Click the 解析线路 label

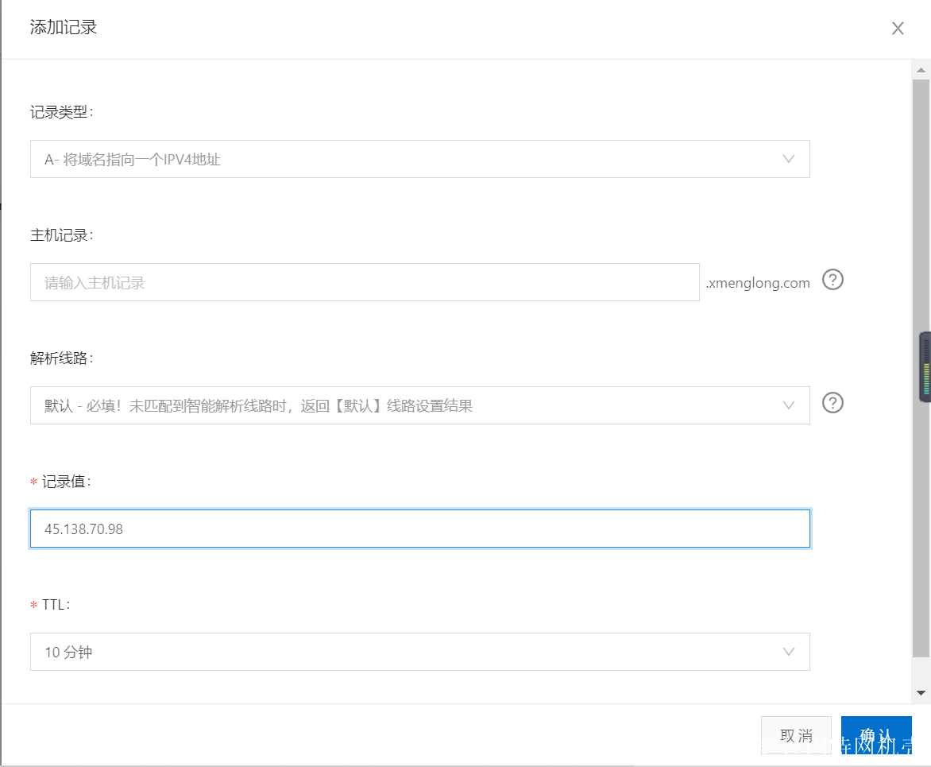(62, 358)
